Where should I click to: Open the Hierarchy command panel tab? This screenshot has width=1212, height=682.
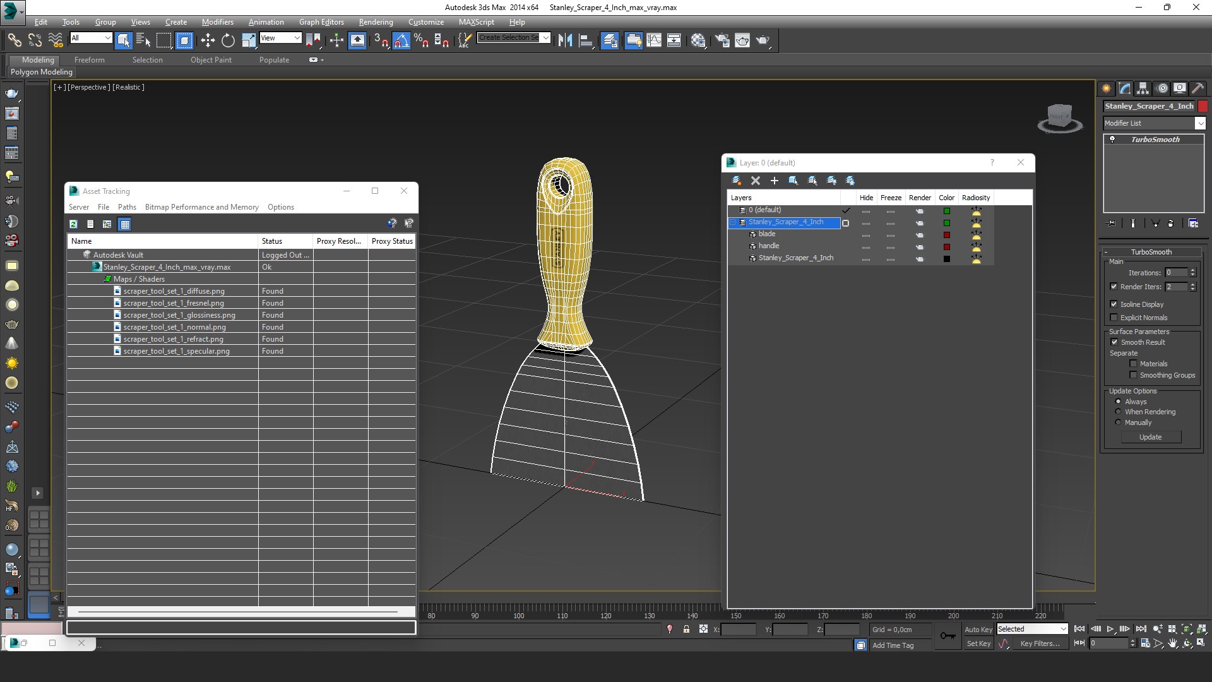point(1143,88)
